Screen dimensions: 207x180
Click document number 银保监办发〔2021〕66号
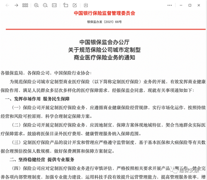click(x=104, y=22)
